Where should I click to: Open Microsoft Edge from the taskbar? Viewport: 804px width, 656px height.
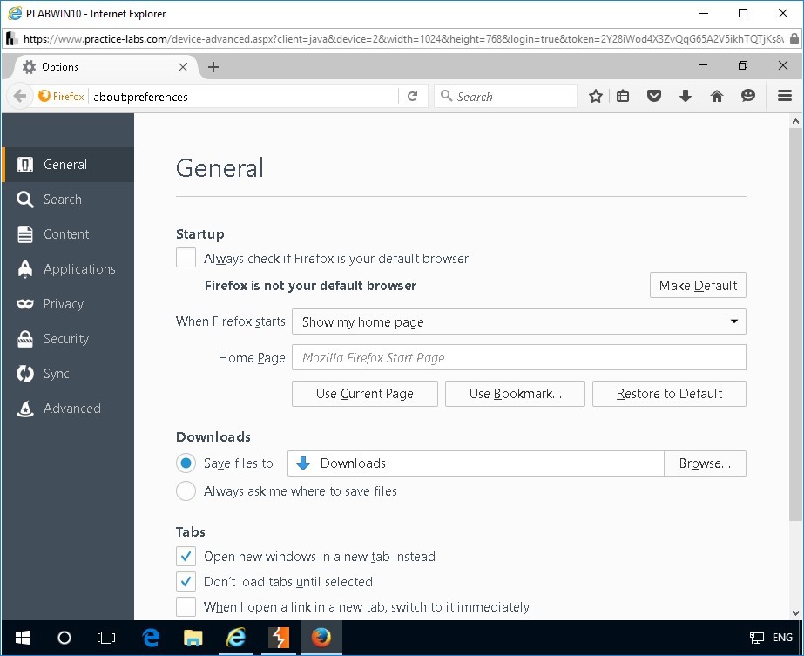click(151, 638)
